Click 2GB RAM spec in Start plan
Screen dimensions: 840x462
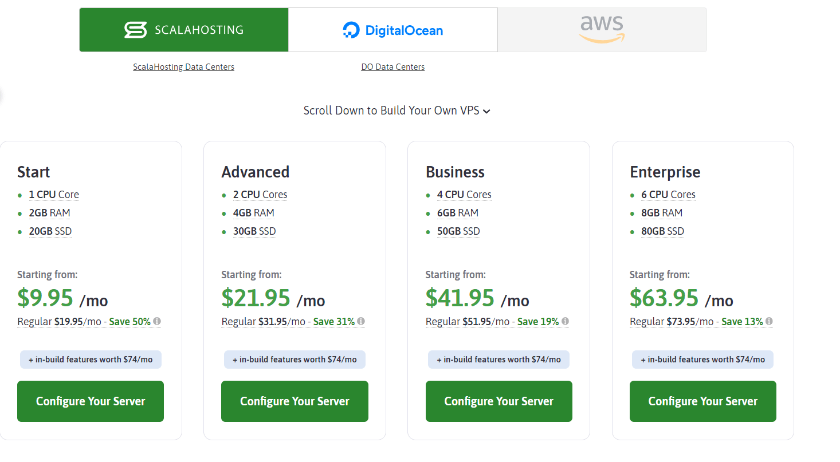click(x=50, y=213)
